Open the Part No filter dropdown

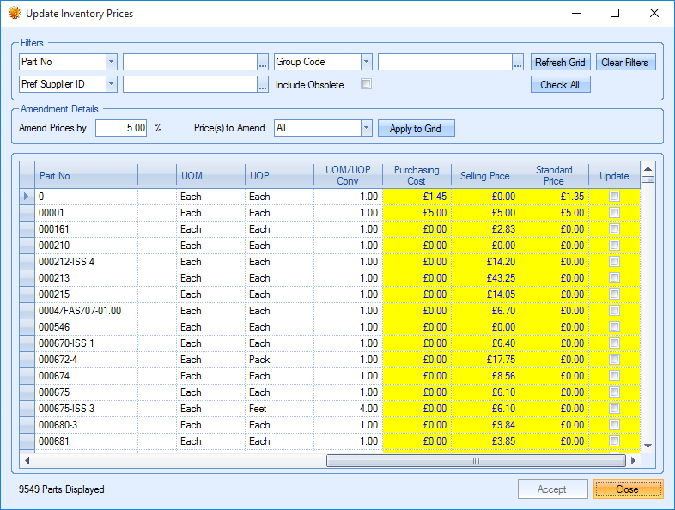(x=111, y=63)
